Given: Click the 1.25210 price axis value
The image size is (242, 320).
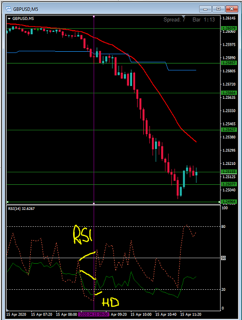Looking at the screenshot, I should pyautogui.click(x=229, y=163).
